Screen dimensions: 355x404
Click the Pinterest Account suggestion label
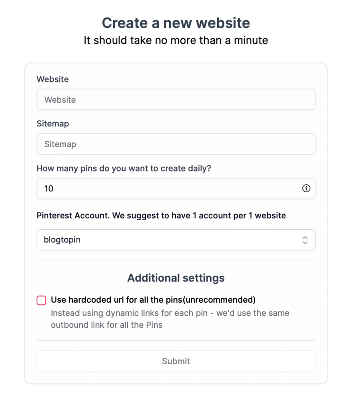coord(161,215)
